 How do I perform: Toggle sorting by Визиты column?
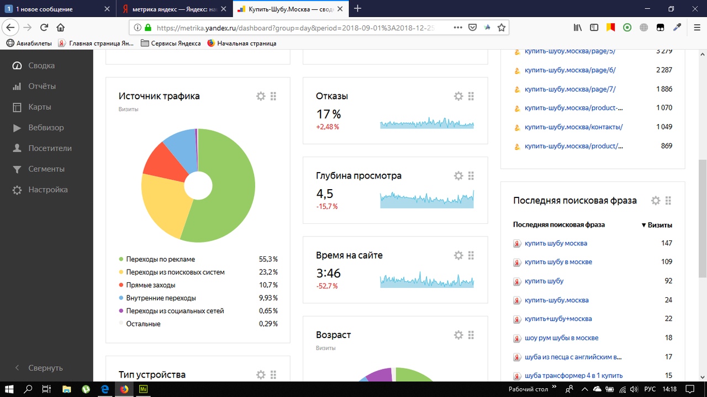(657, 225)
